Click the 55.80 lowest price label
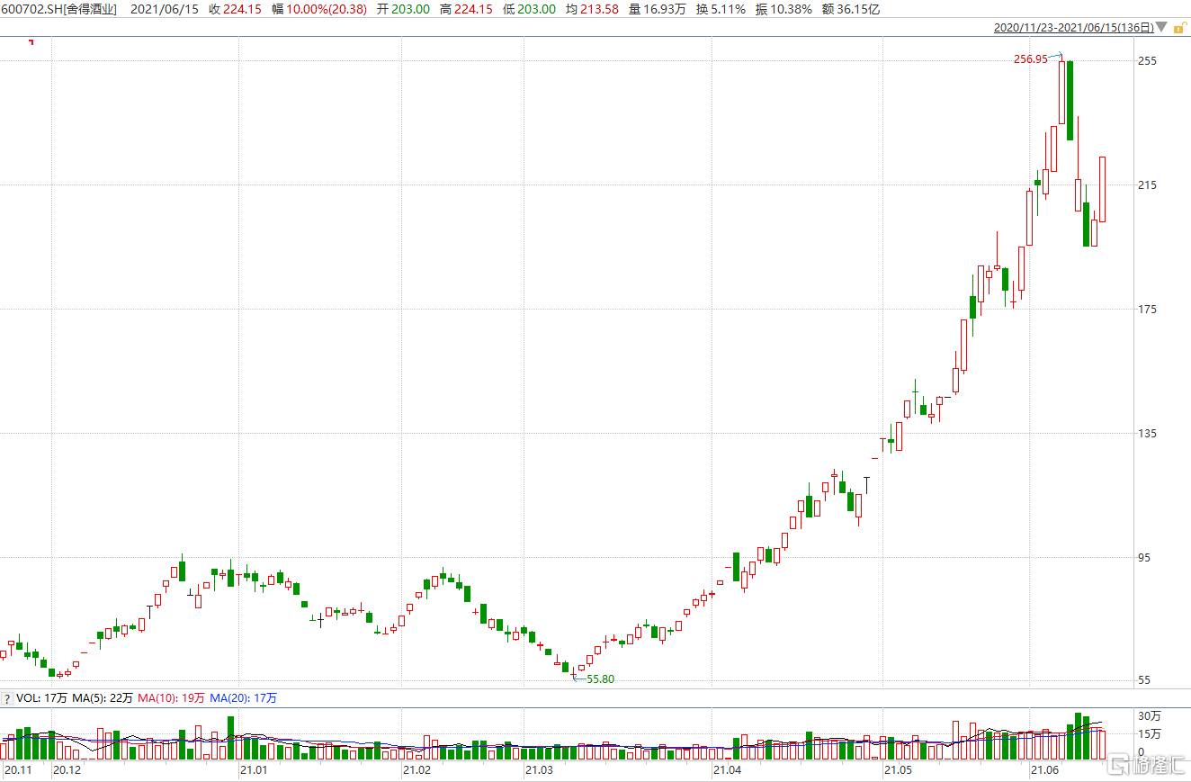 600,679
